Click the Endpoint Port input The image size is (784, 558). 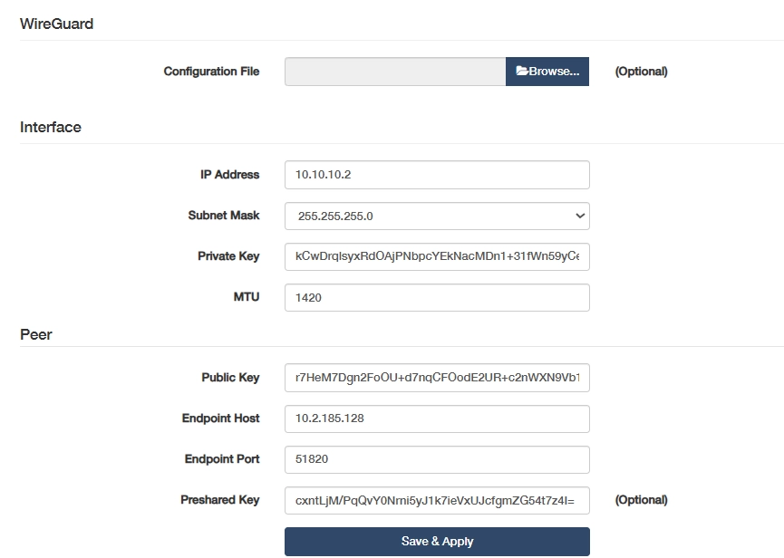click(437, 459)
